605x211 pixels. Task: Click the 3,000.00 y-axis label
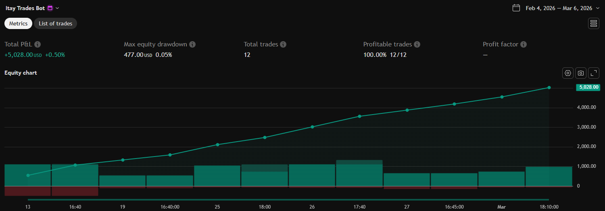point(586,127)
